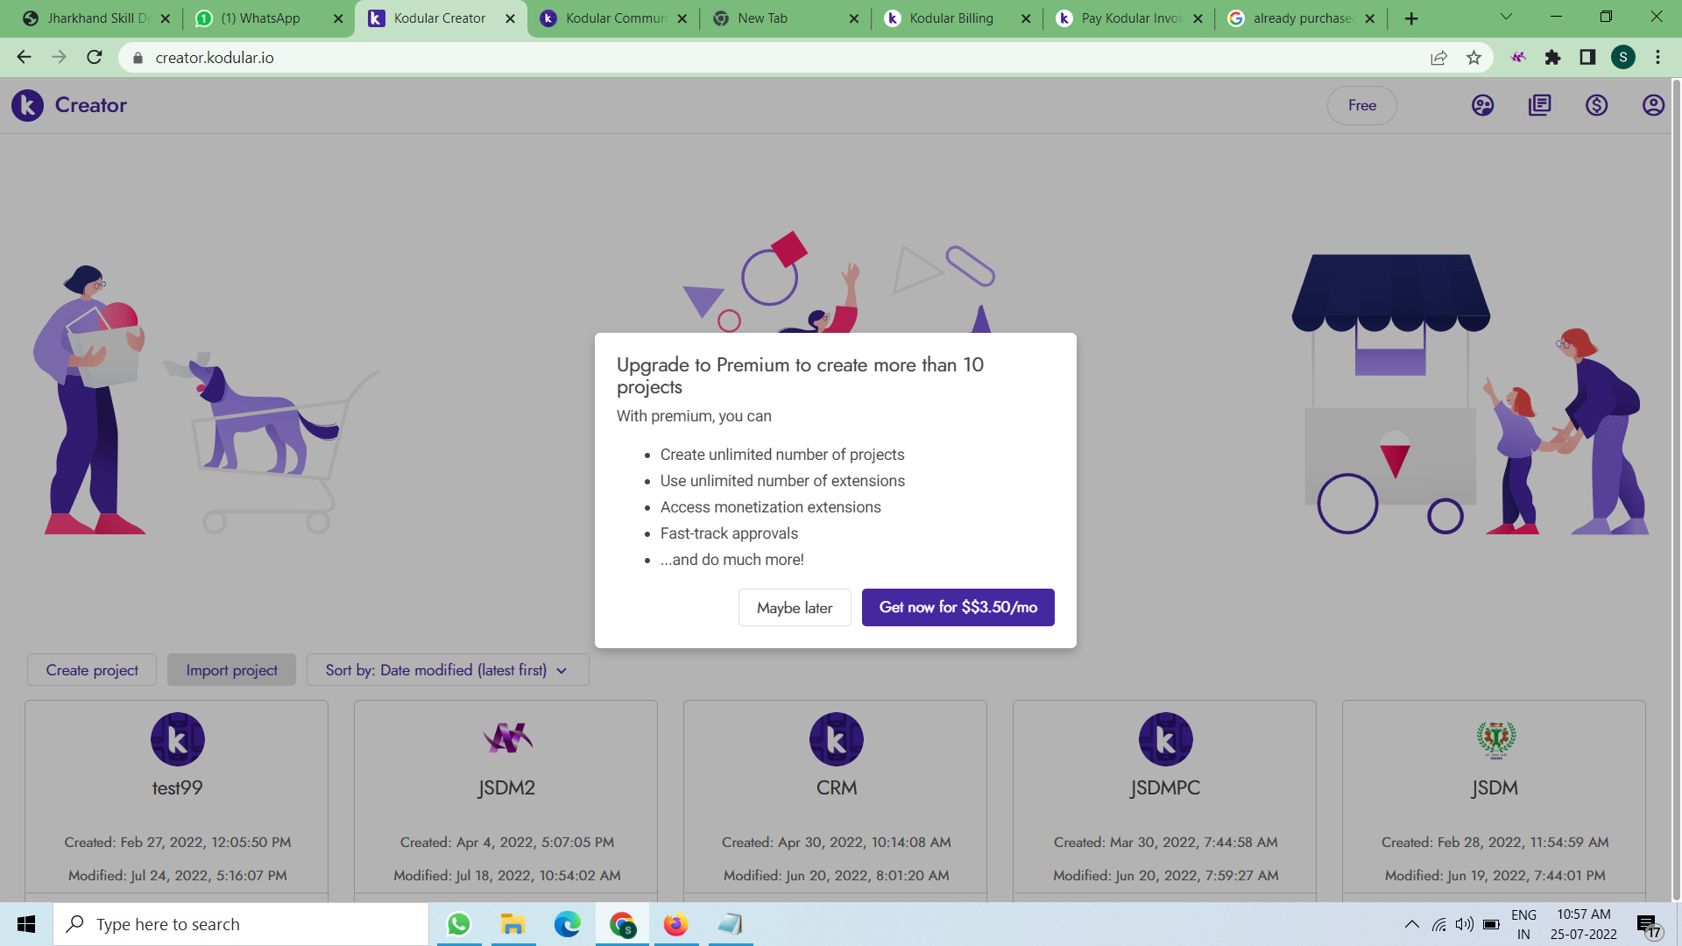Toggle the Chrome side panel icon
This screenshot has height=946, width=1682.
point(1587,58)
